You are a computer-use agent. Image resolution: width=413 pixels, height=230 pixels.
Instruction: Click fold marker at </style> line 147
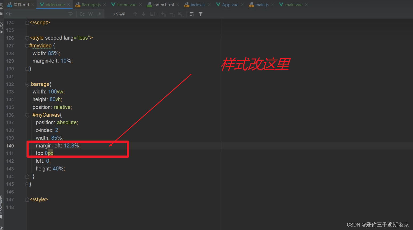point(27,200)
